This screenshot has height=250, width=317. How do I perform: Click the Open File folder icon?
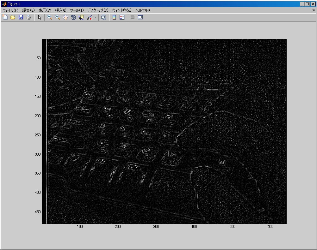(x=13, y=17)
